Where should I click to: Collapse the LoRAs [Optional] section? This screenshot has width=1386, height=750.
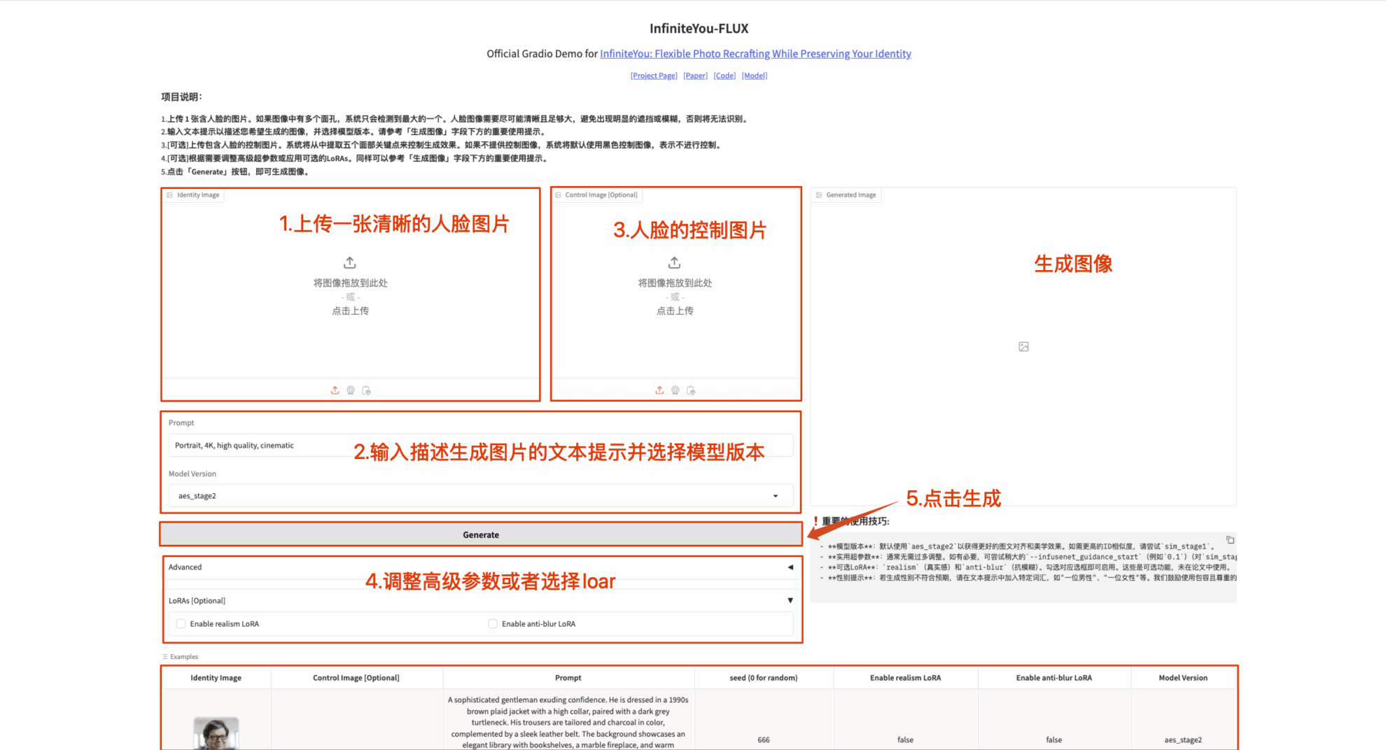click(790, 600)
